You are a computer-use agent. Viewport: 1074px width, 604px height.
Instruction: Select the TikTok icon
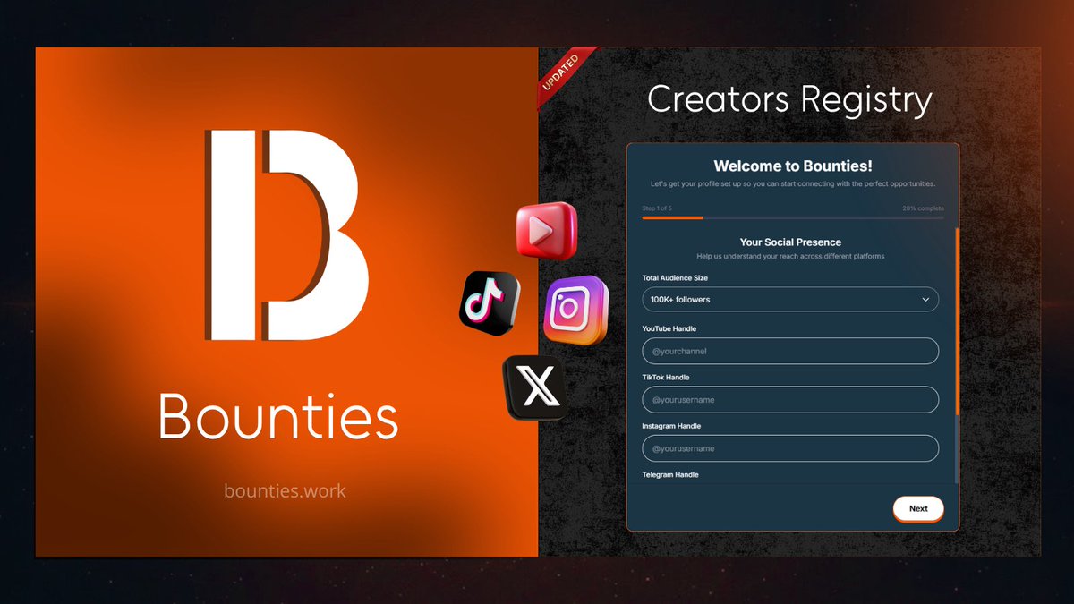(488, 302)
